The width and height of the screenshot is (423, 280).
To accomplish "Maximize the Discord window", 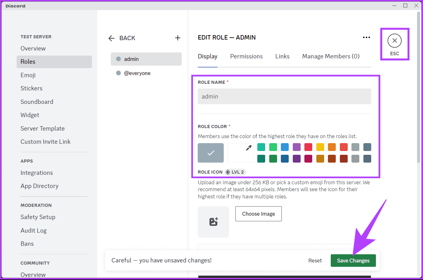I will 405,5.
